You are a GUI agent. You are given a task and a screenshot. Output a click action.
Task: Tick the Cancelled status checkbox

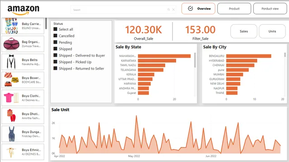click(x=55, y=36)
